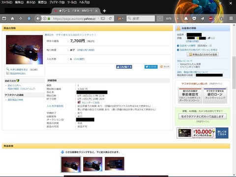Open 出品者のその他のオークションを見る link
The width and height of the screenshot is (236, 177).
point(199,50)
